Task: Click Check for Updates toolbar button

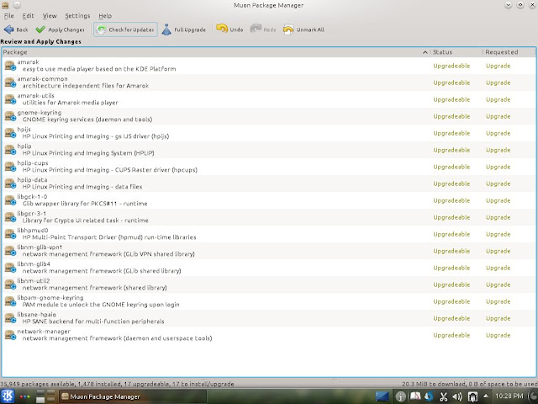Action: [125, 29]
